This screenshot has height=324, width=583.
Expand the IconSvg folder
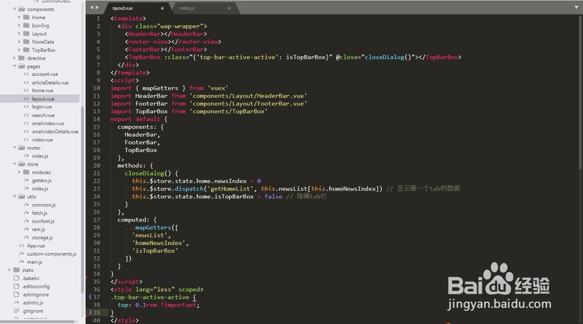[19, 25]
